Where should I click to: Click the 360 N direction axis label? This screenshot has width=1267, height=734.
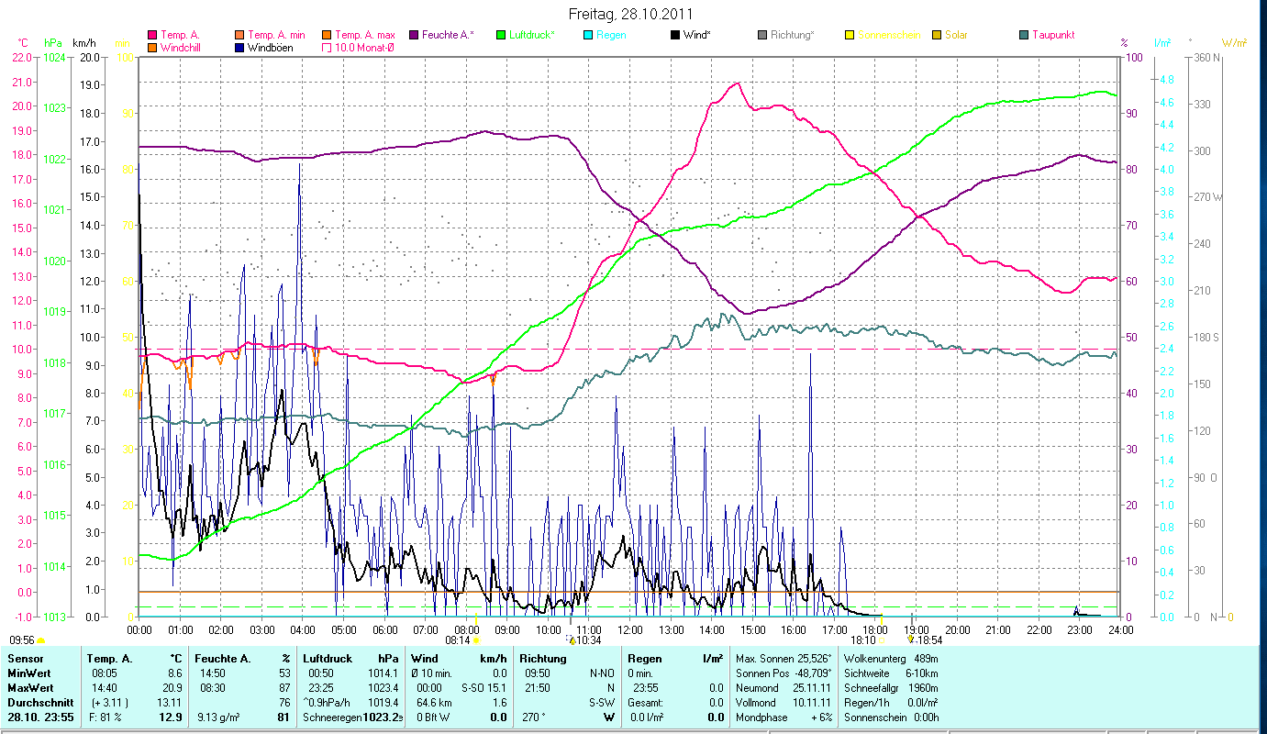tap(1206, 58)
